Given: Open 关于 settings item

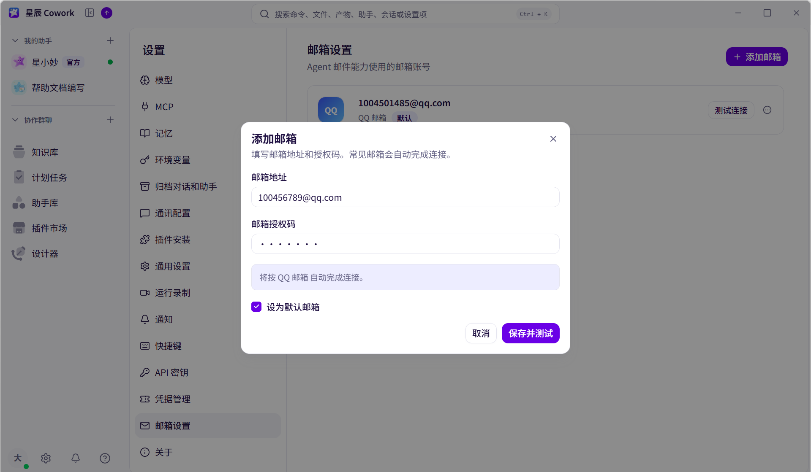Looking at the screenshot, I should (x=208, y=452).
